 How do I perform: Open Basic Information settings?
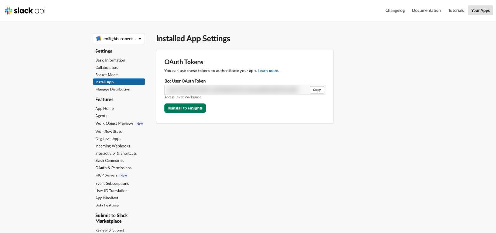click(110, 60)
